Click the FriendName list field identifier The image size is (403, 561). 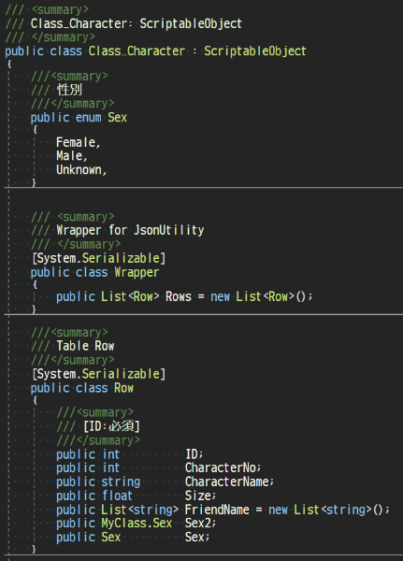click(x=217, y=510)
